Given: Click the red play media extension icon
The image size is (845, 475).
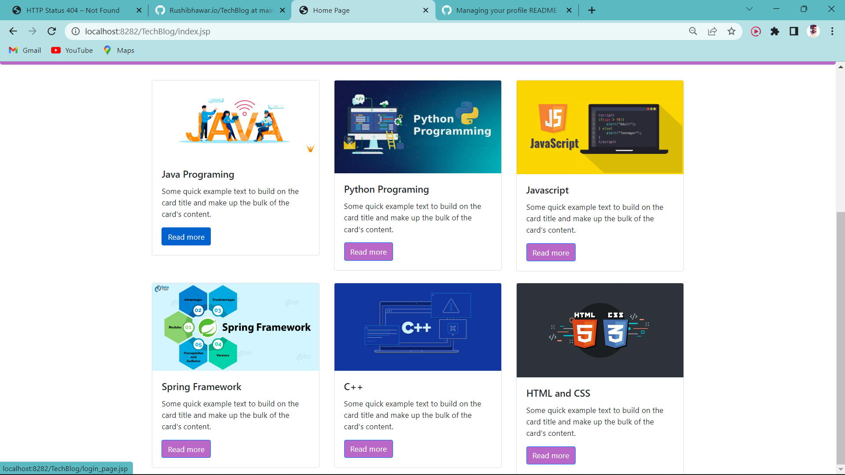Looking at the screenshot, I should (x=756, y=31).
